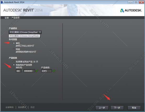Click the 使用我的网络中的许可 description text
The image size is (145, 112).
[x=26, y=52]
